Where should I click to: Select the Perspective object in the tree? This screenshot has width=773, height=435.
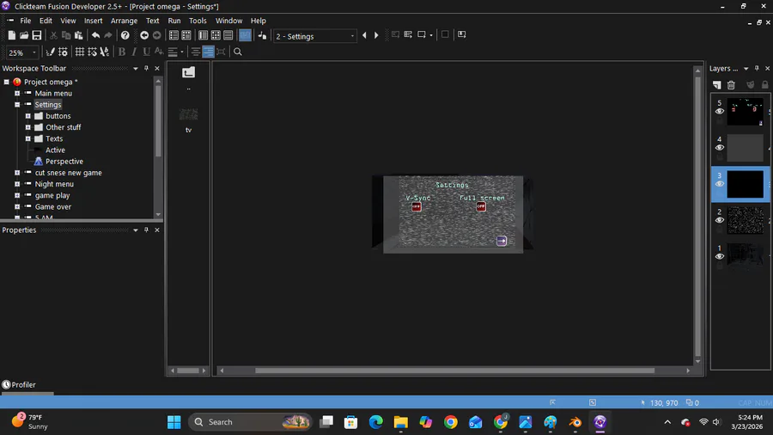[64, 162]
